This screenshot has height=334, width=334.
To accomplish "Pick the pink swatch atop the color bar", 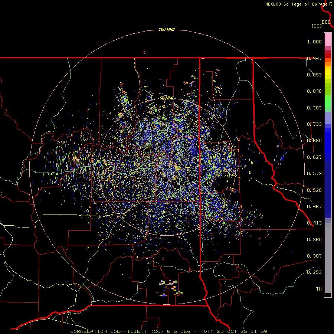I will pos(328,40).
